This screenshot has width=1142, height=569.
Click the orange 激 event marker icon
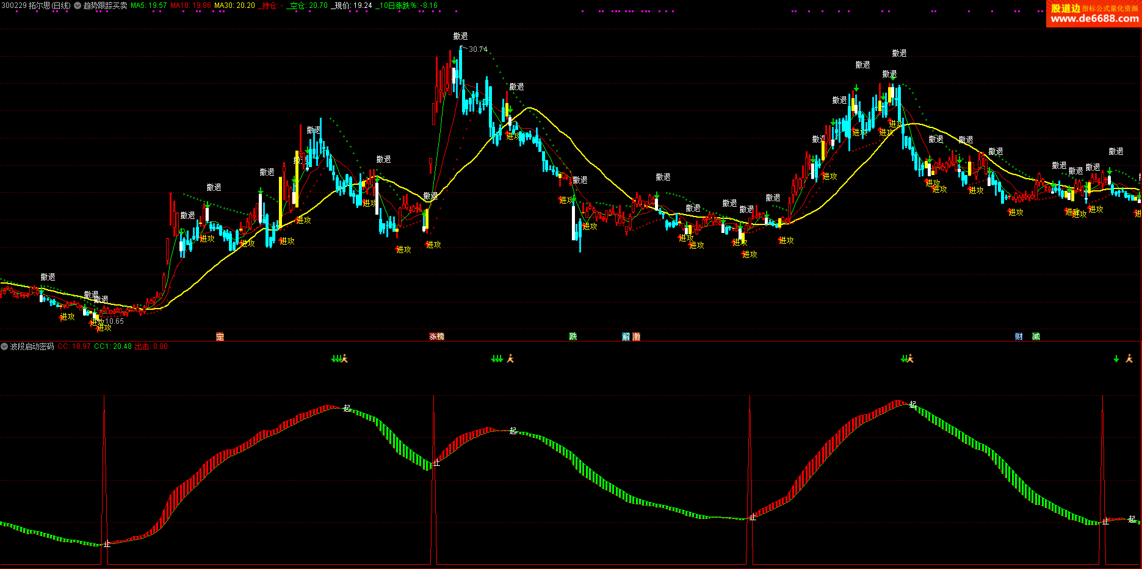tap(637, 337)
